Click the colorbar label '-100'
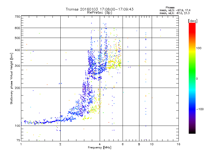This screenshot has width=210, height=157. (200, 109)
